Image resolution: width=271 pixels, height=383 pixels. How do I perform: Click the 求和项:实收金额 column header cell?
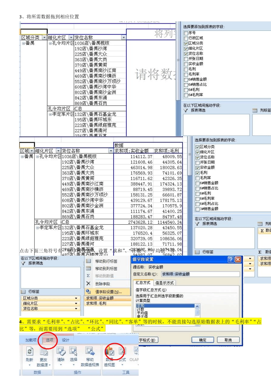pos(133,151)
